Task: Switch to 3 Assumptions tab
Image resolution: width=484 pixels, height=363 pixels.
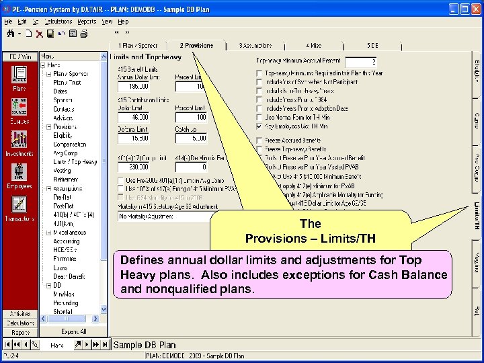Action: [255, 46]
